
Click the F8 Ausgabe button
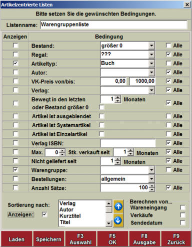click(144, 239)
